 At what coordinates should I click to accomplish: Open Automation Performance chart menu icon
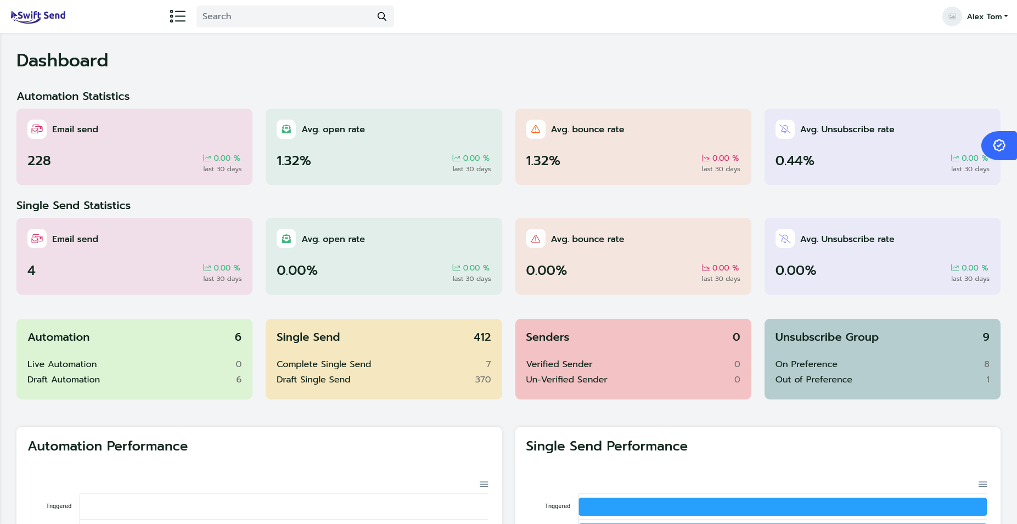(x=484, y=484)
